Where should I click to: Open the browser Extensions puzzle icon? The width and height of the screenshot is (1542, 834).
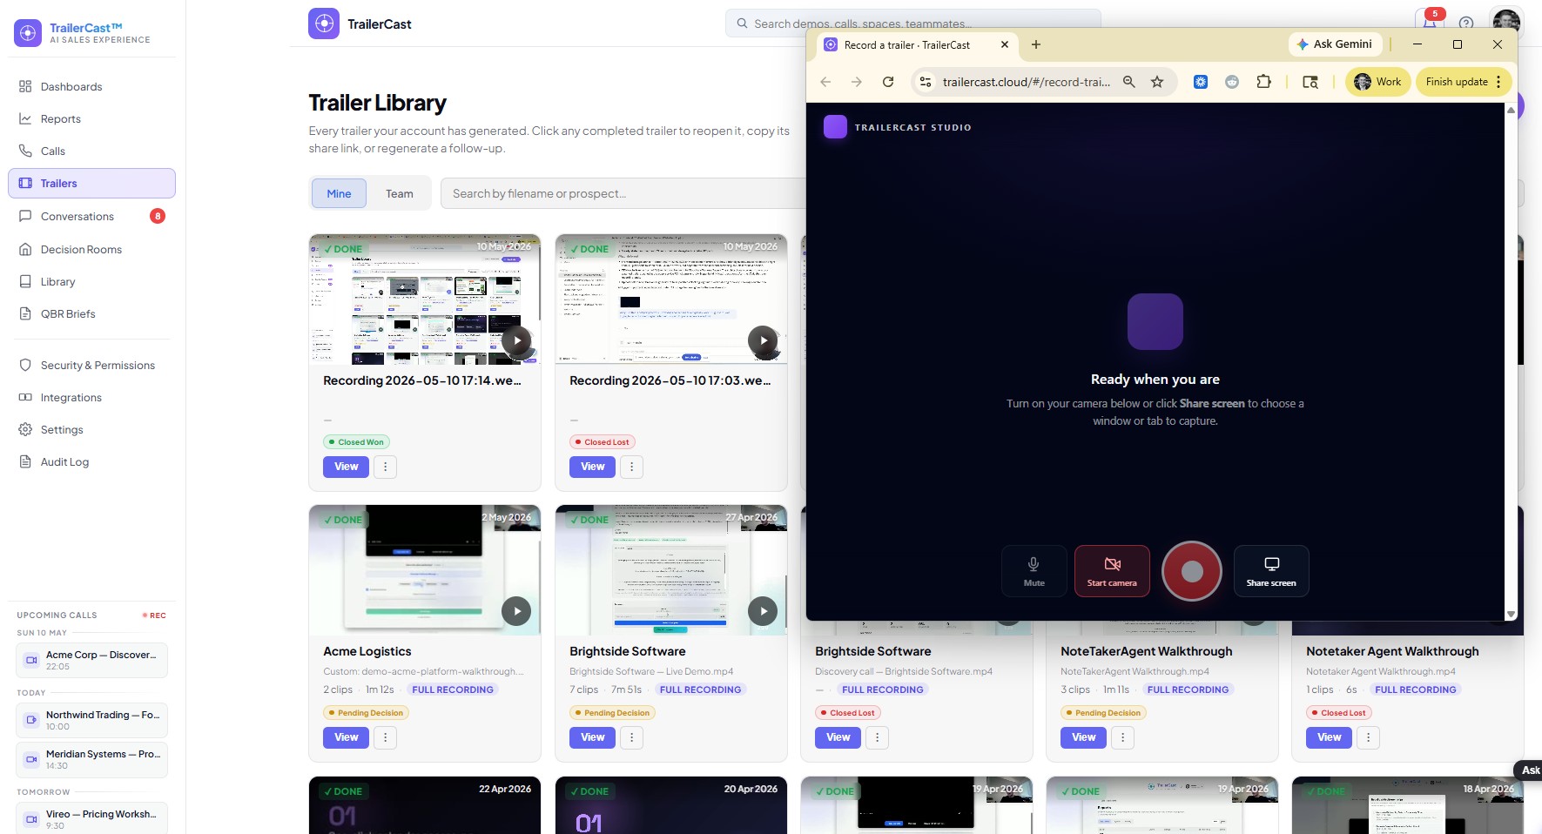[1263, 82]
